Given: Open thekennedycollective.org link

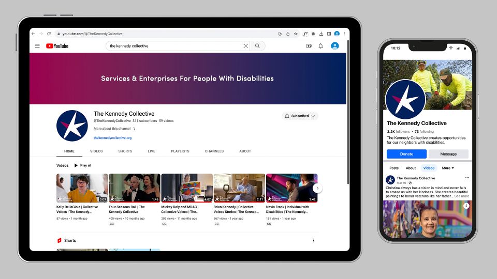Looking at the screenshot, I should point(112,138).
